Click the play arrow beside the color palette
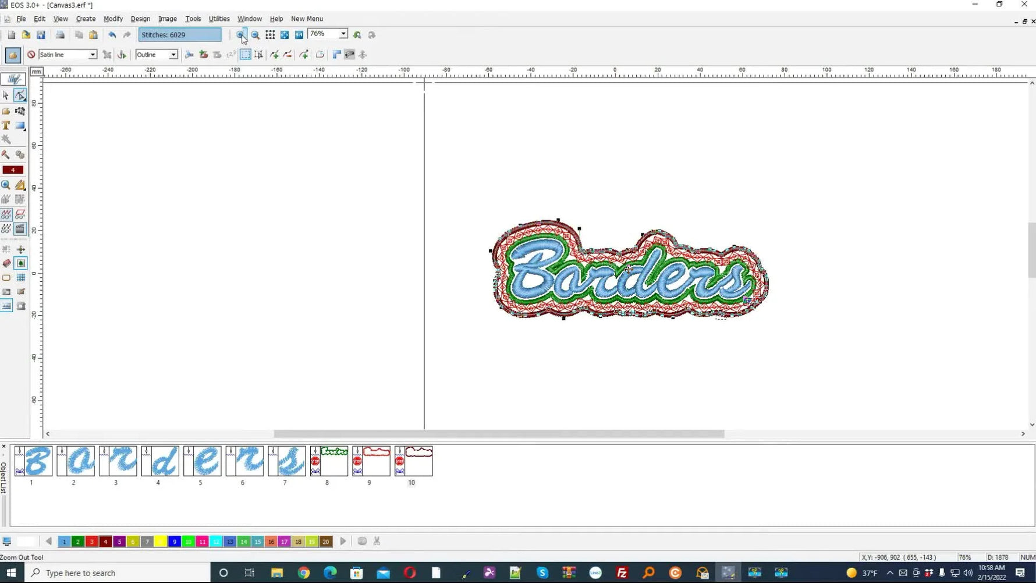 tap(343, 541)
